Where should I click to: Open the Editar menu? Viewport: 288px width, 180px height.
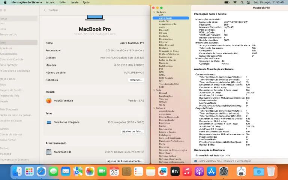click(x=63, y=2)
